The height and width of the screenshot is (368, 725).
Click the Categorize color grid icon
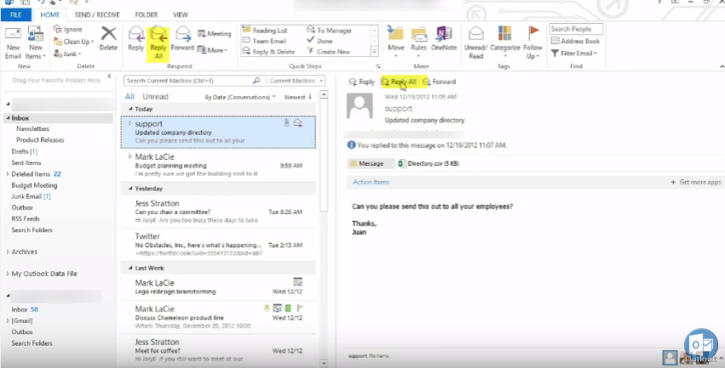tap(504, 34)
